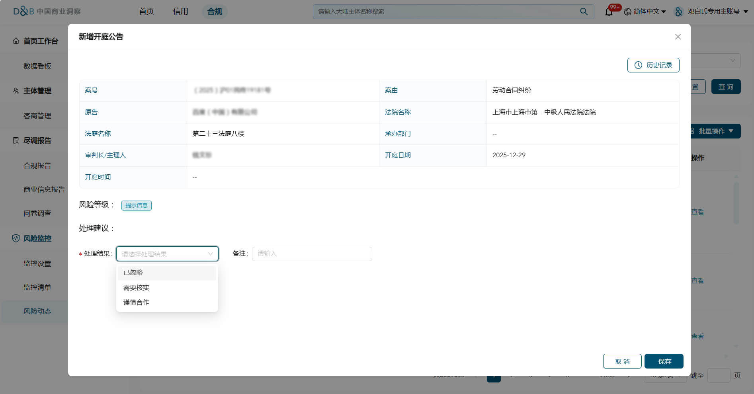The height and width of the screenshot is (394, 754).
Task: Click the globe language icon
Action: pyautogui.click(x=627, y=12)
